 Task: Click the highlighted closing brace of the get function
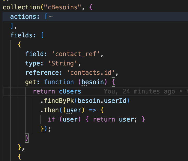pyautogui.click(x=26, y=138)
